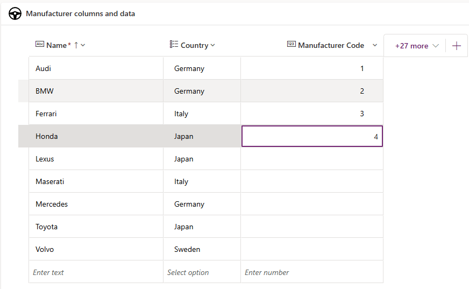469x289 pixels.
Task: Click the Toyota manufacturer code cell
Action: [x=312, y=227]
